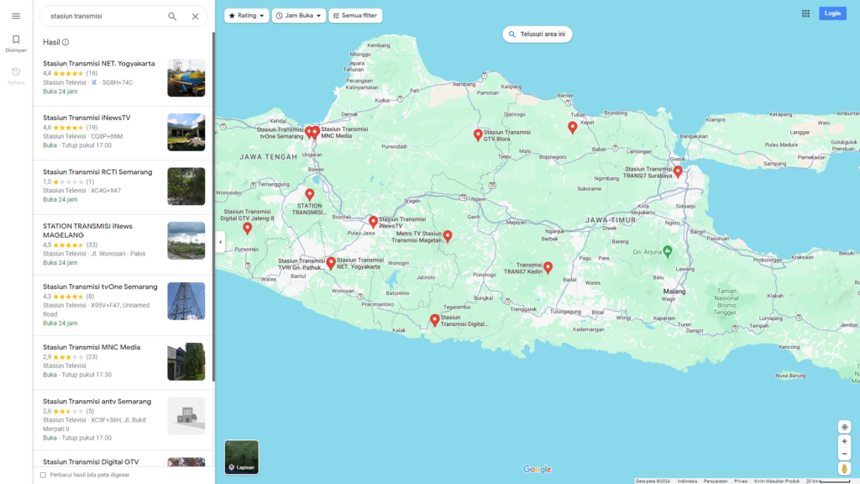The width and height of the screenshot is (860, 484).
Task: Open the MNC Media result photo
Action: 186,361
